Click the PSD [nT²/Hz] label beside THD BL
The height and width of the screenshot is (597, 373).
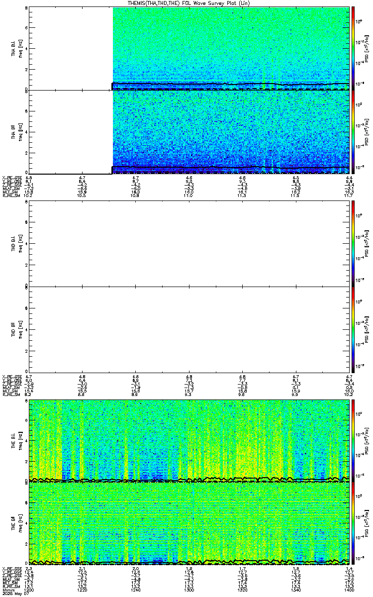point(367,244)
